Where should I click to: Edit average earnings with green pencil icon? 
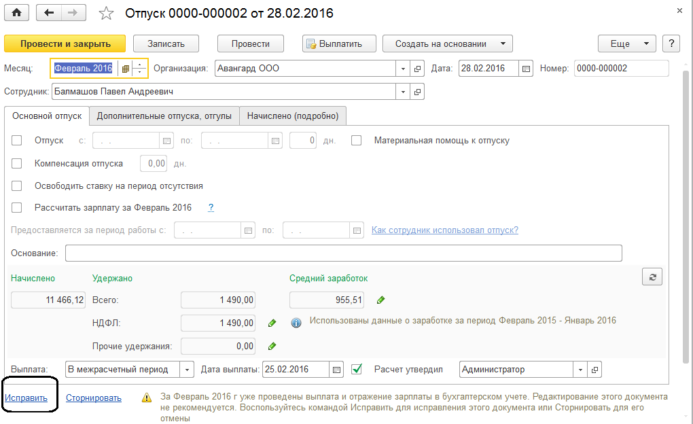[x=381, y=300]
